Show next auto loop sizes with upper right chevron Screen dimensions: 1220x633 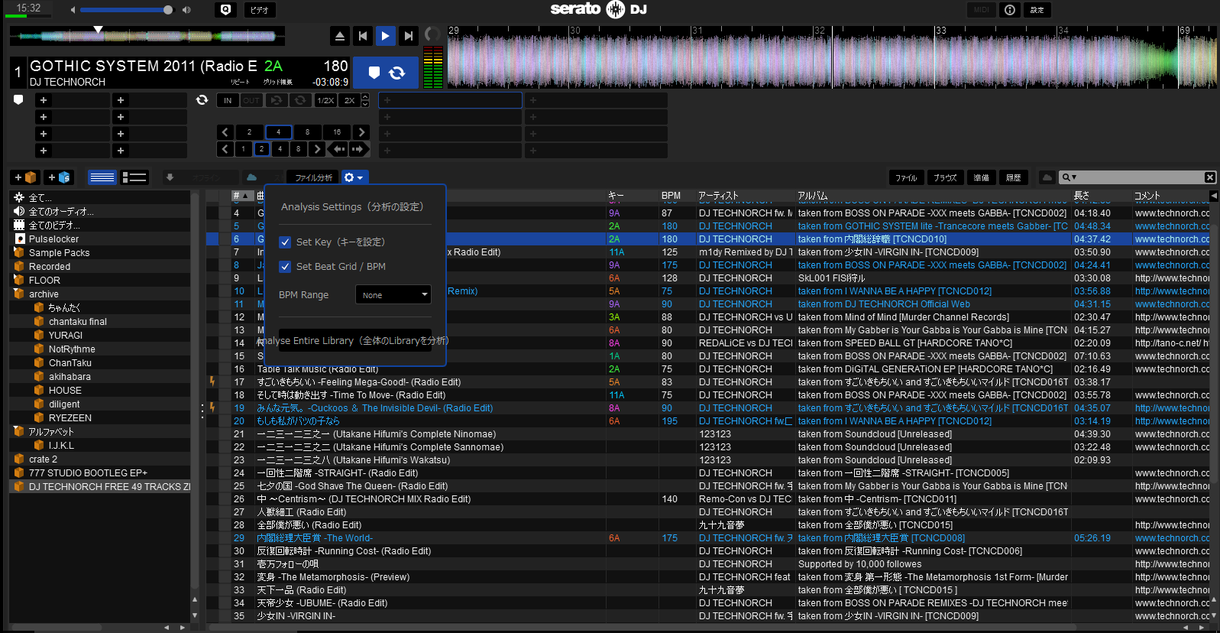(x=362, y=132)
